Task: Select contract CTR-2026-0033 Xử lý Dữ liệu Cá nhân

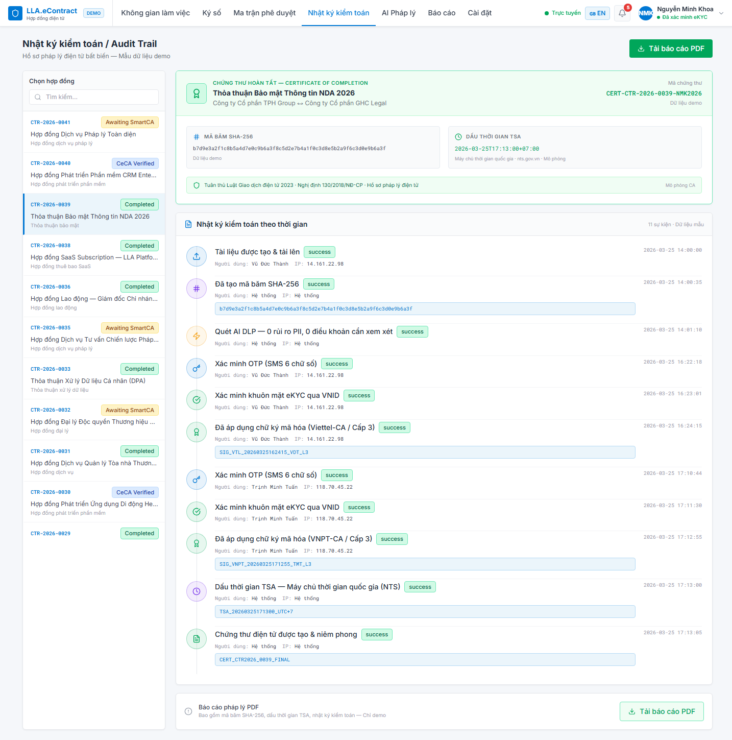Action: pyautogui.click(x=94, y=378)
